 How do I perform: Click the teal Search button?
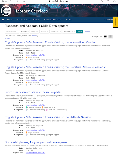(80, 32)
